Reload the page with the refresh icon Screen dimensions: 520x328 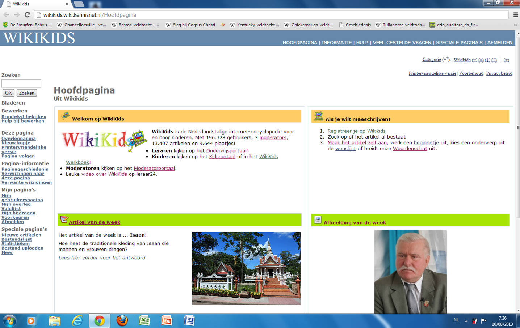click(27, 15)
